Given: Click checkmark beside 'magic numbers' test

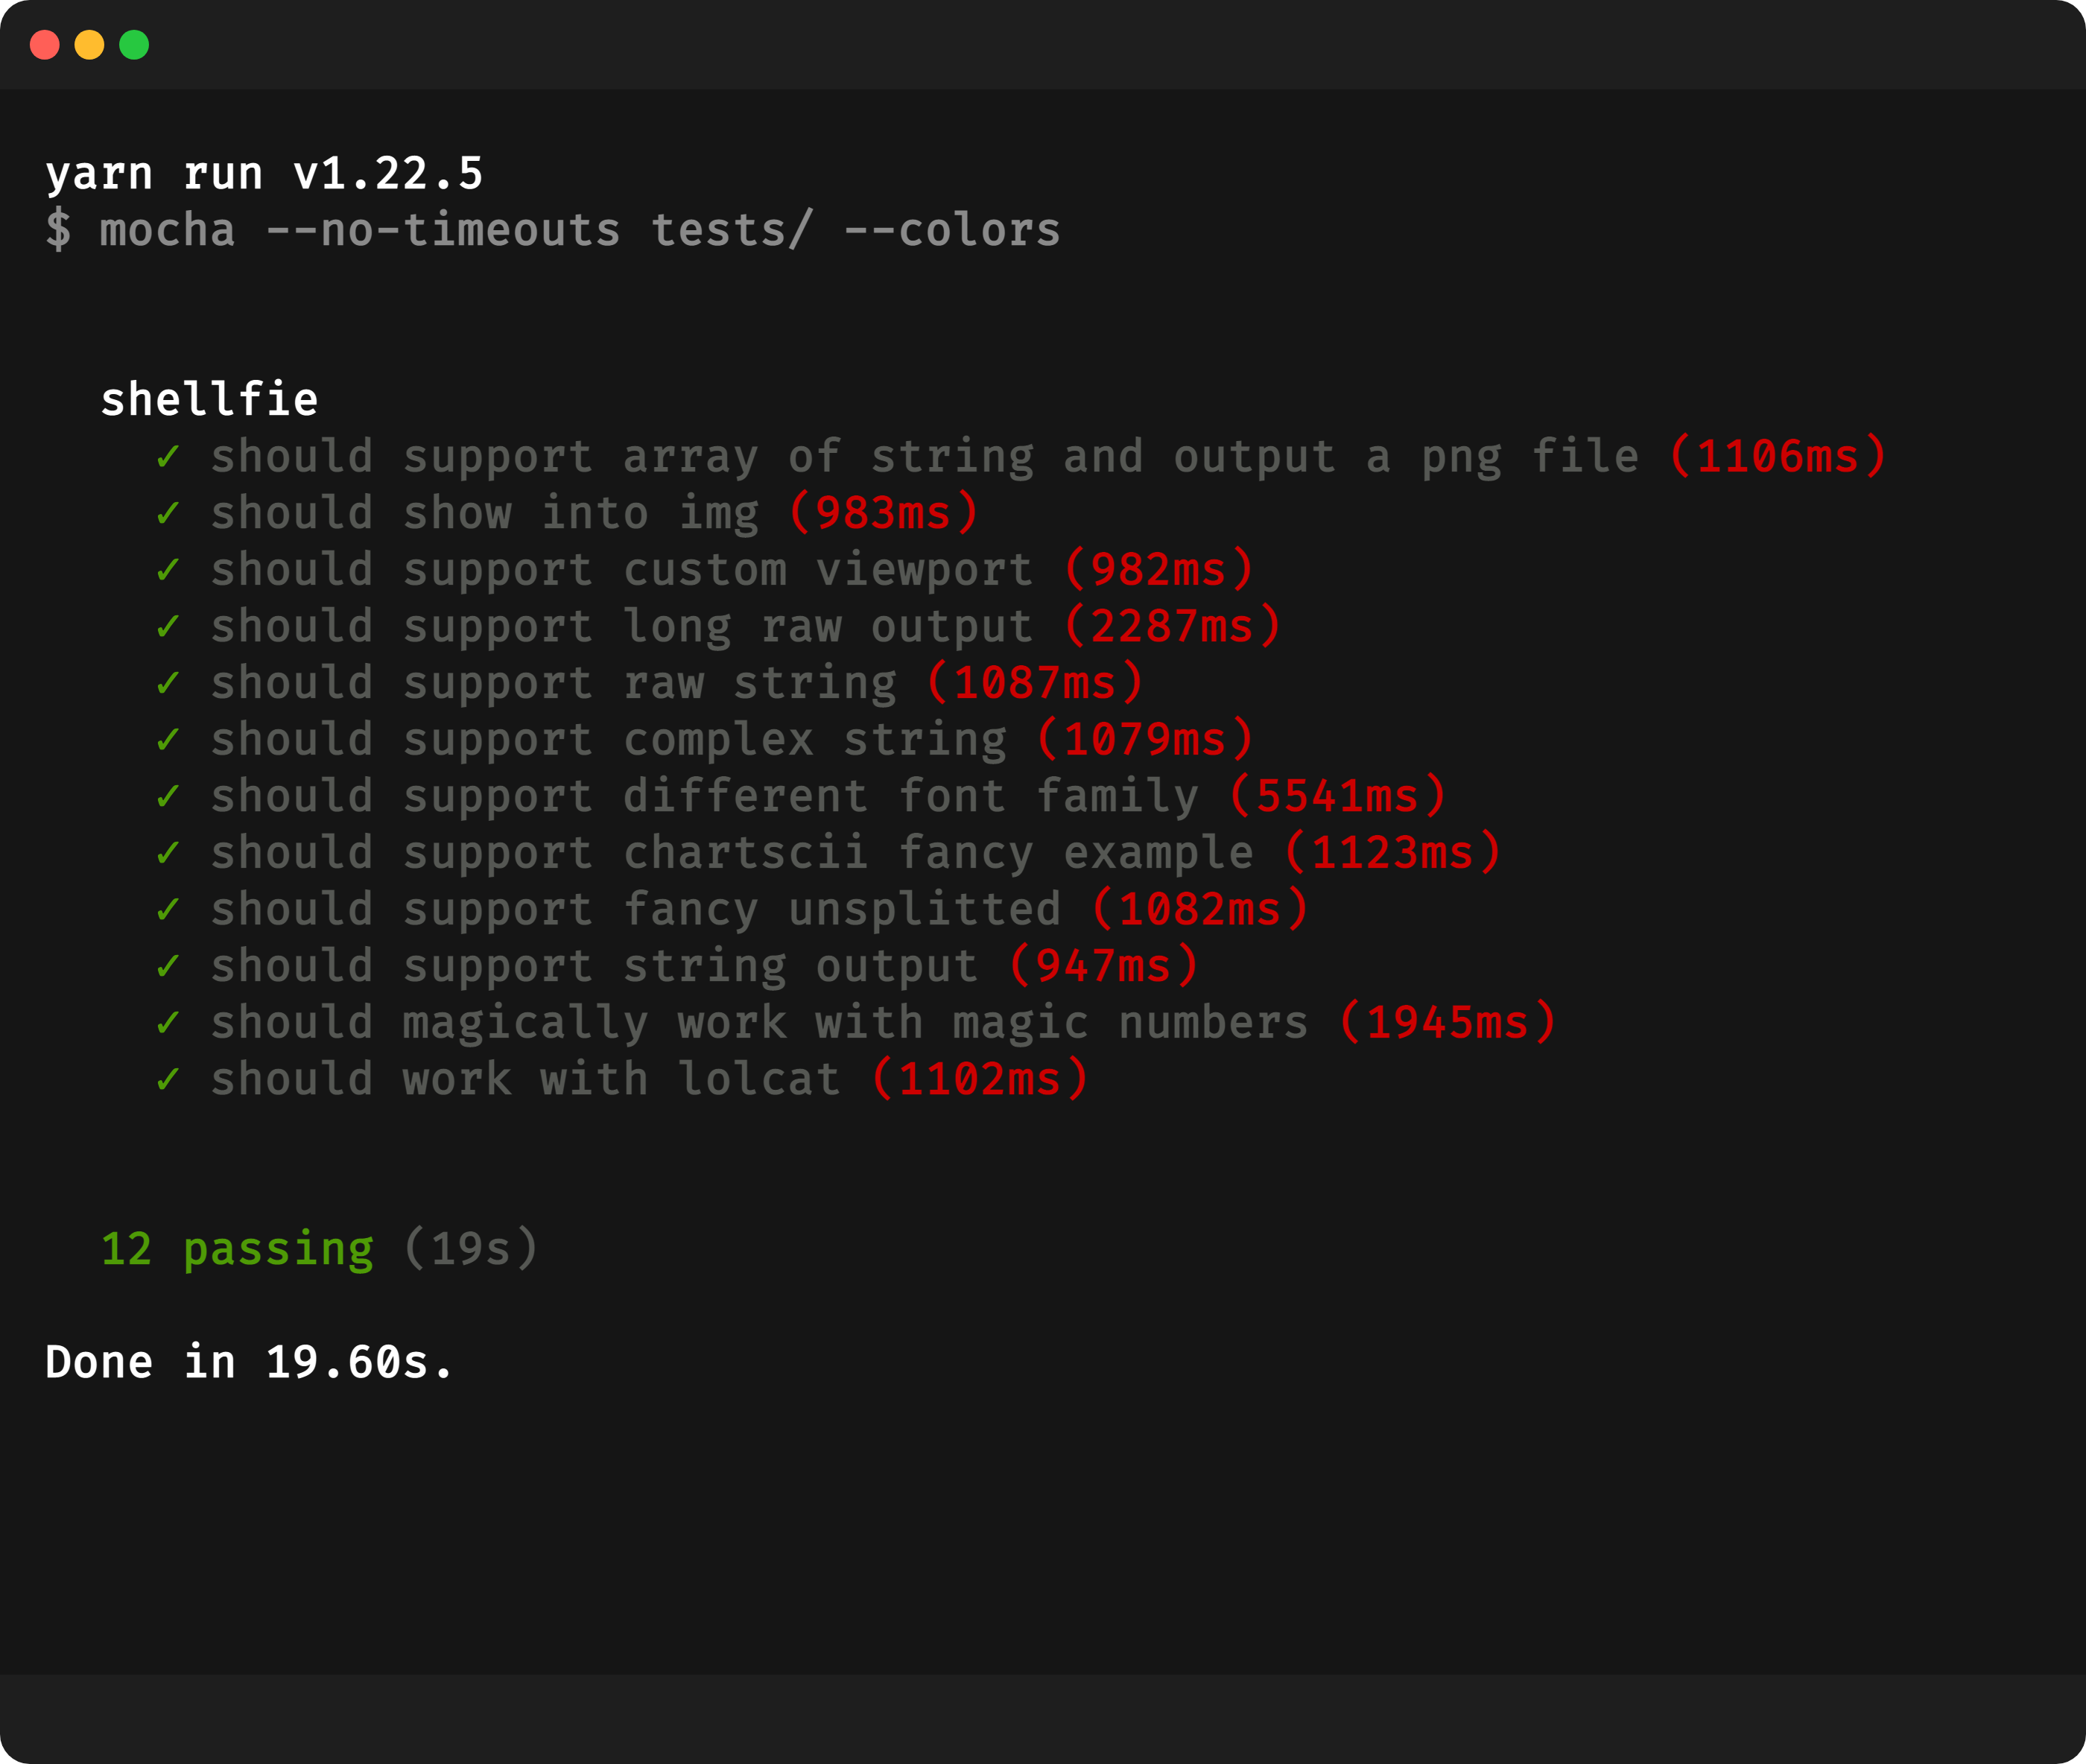Looking at the screenshot, I should click(168, 1023).
